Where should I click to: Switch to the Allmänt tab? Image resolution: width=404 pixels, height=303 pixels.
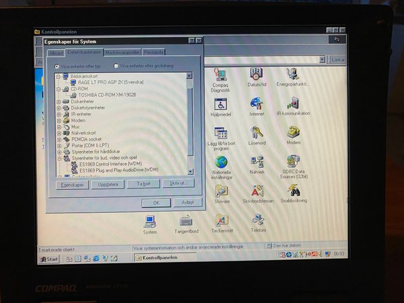[x=56, y=53]
